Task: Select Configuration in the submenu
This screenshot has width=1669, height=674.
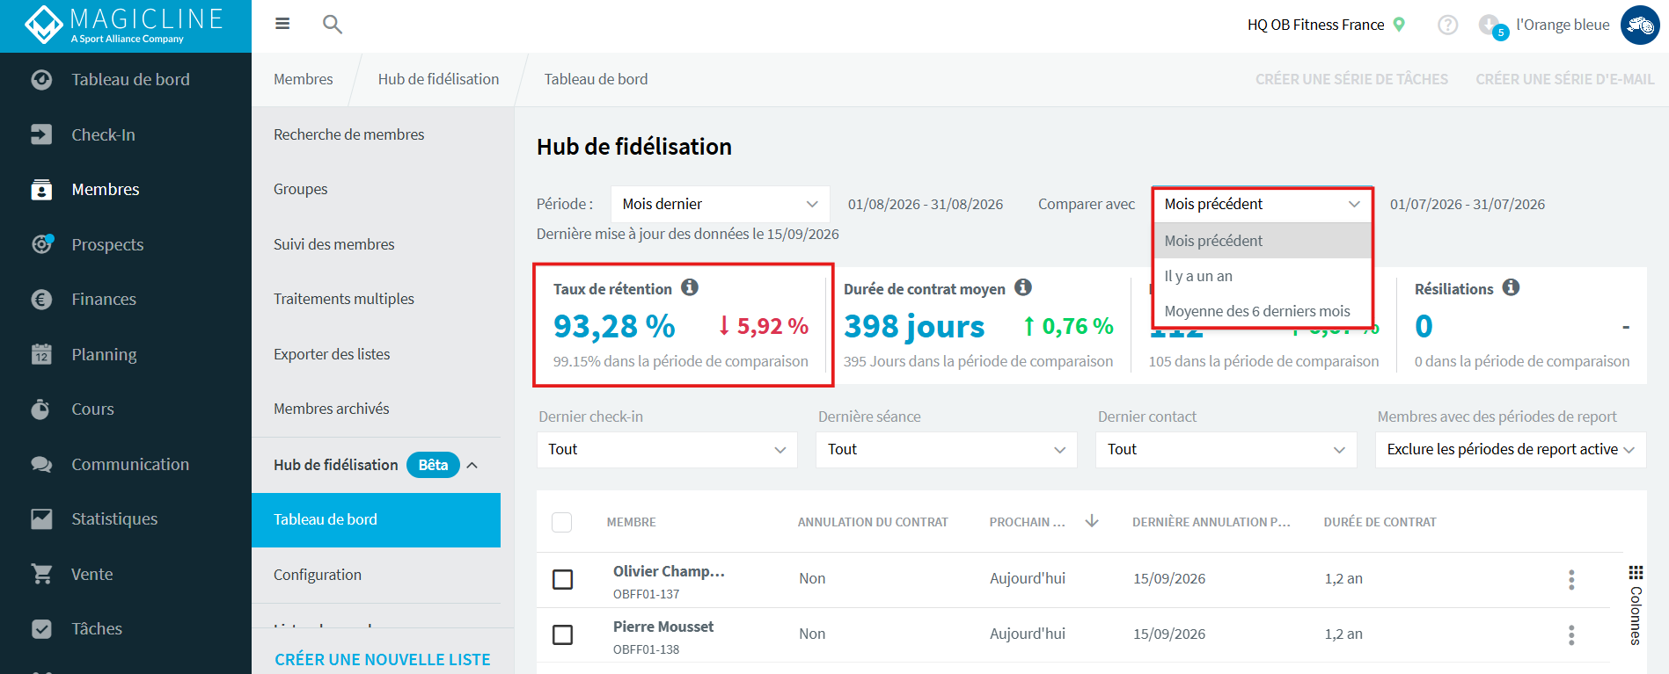Action: [318, 575]
